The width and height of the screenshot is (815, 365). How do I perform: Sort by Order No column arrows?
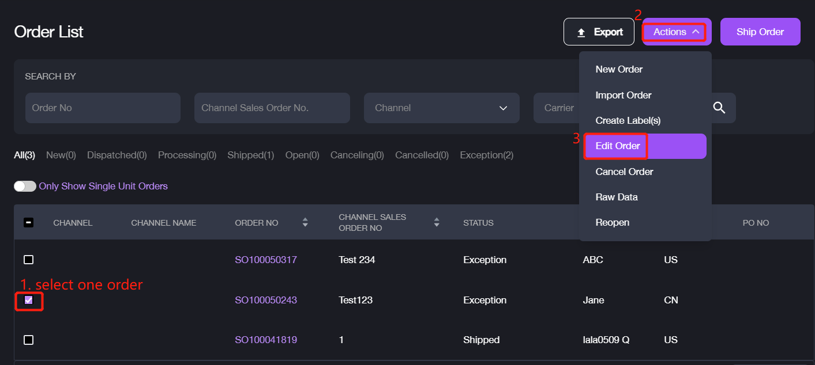pos(305,222)
